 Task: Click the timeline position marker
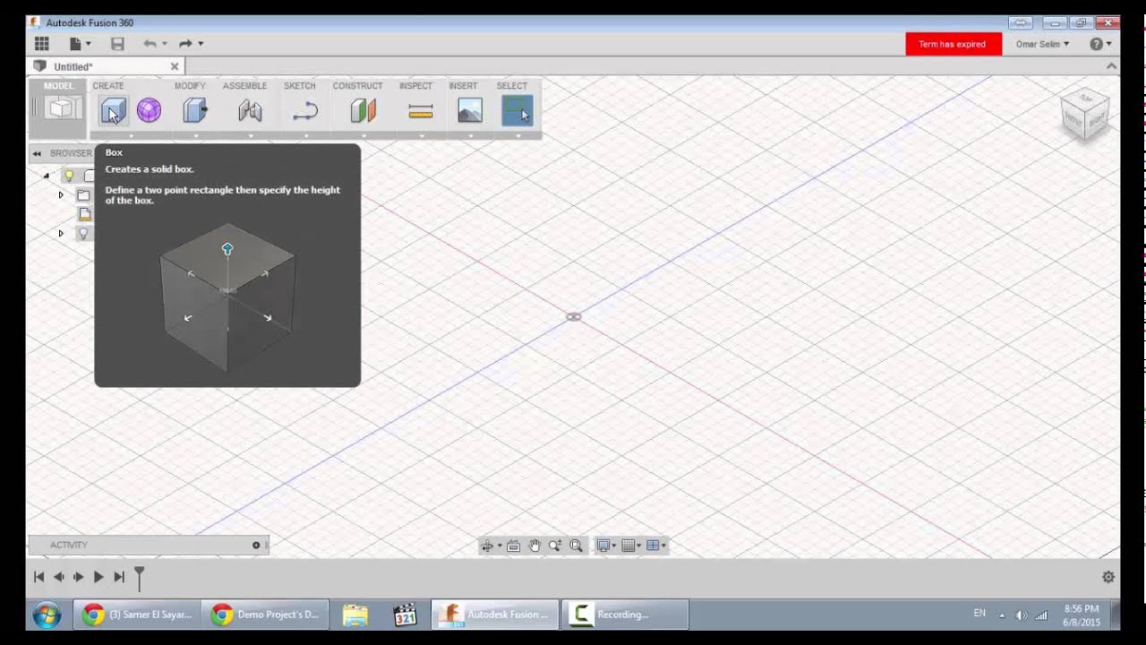139,578
